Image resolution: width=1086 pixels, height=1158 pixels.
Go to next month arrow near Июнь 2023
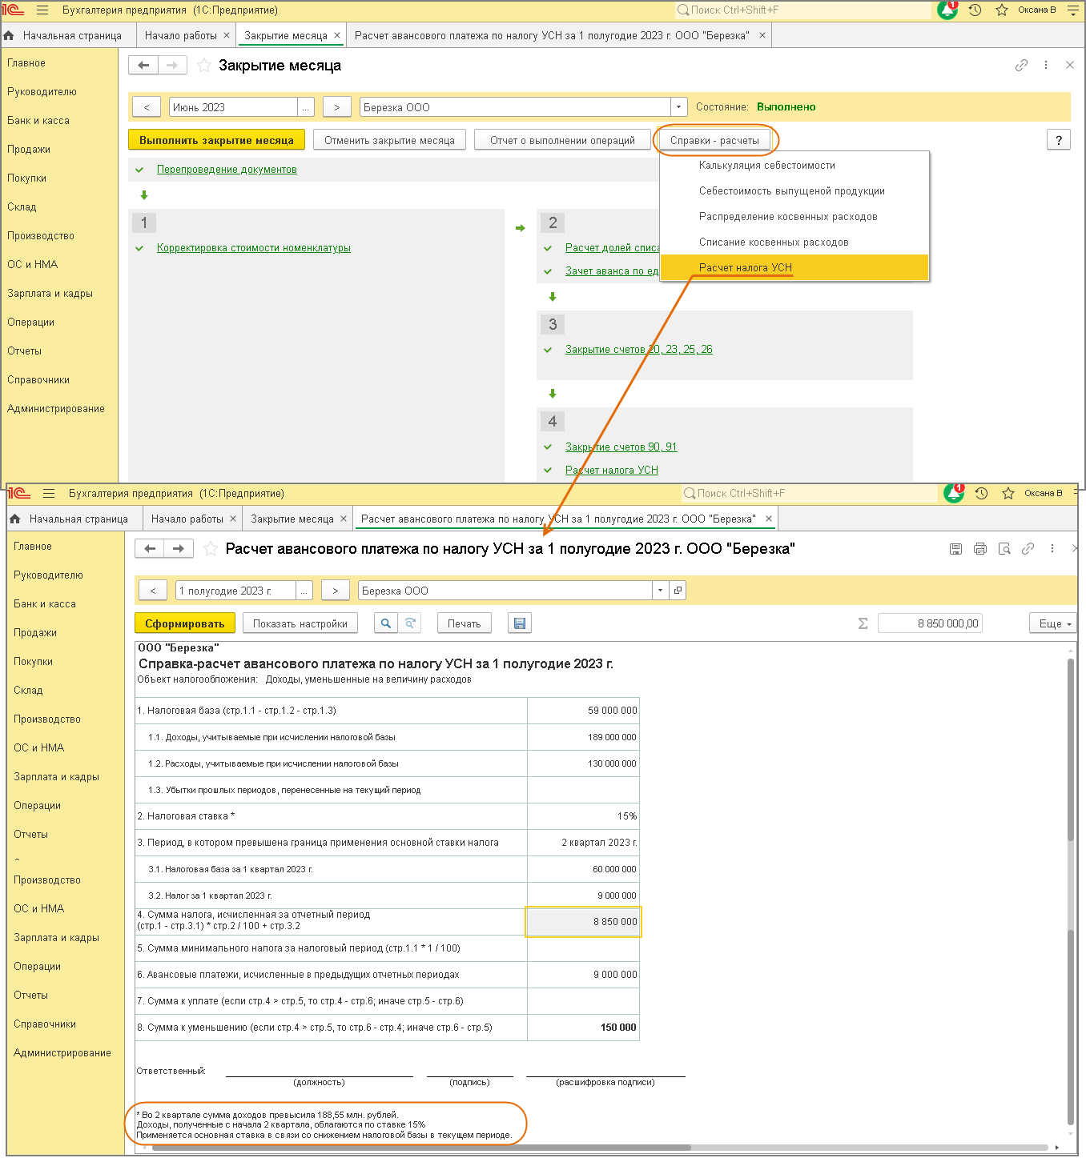pyautogui.click(x=336, y=107)
